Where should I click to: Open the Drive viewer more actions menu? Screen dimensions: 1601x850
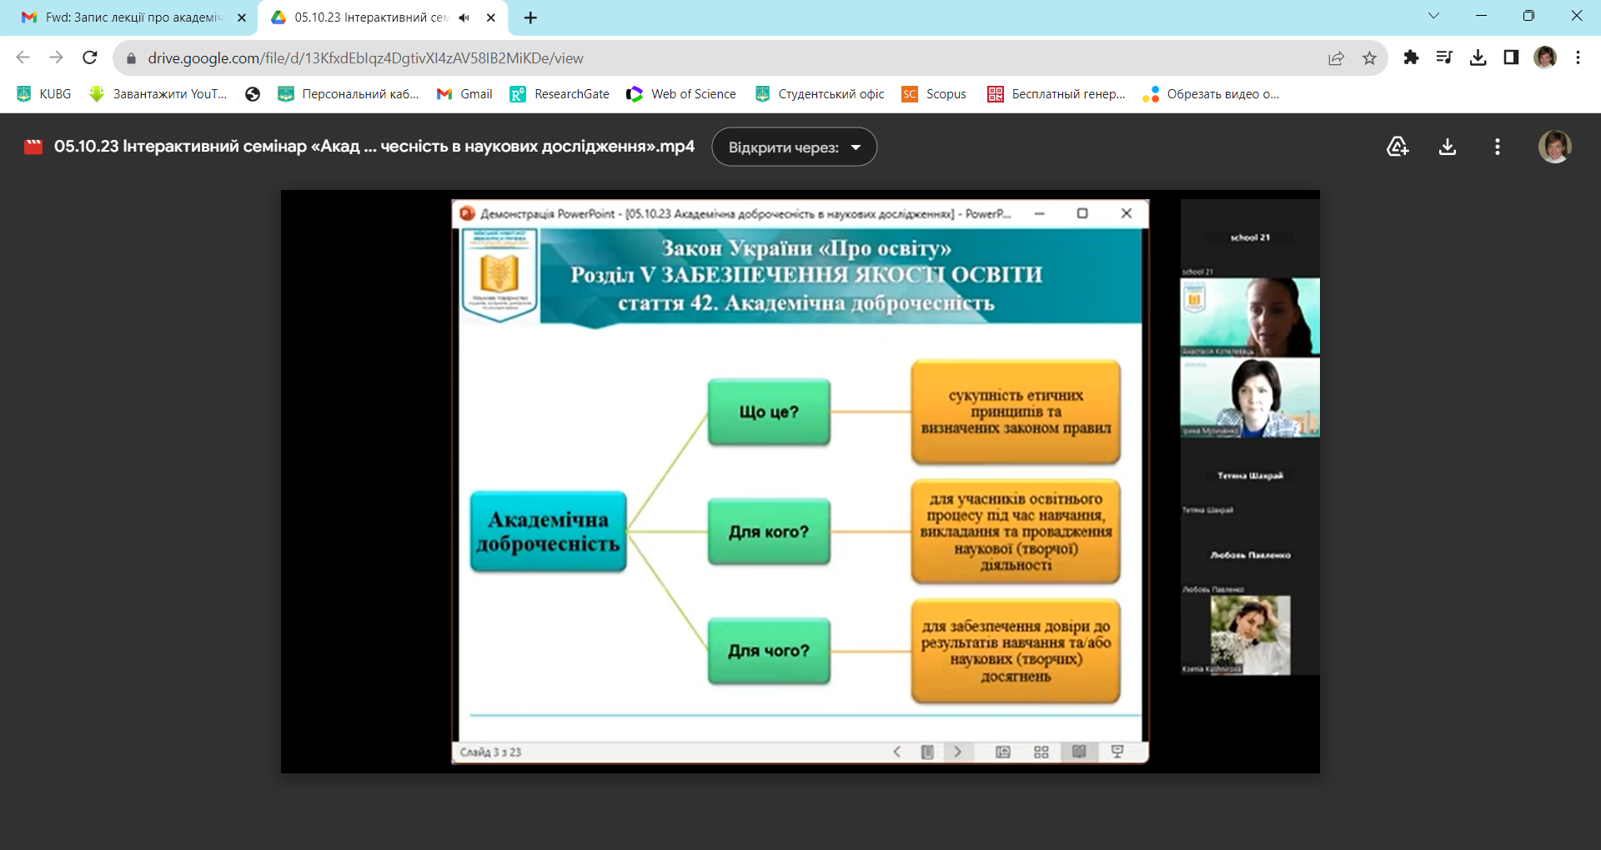pyautogui.click(x=1498, y=147)
